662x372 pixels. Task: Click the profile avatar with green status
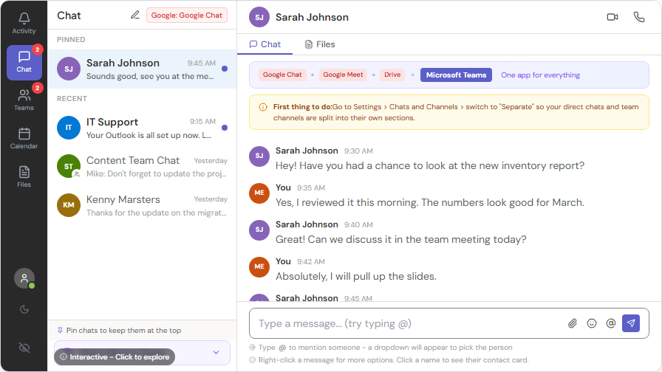(24, 278)
